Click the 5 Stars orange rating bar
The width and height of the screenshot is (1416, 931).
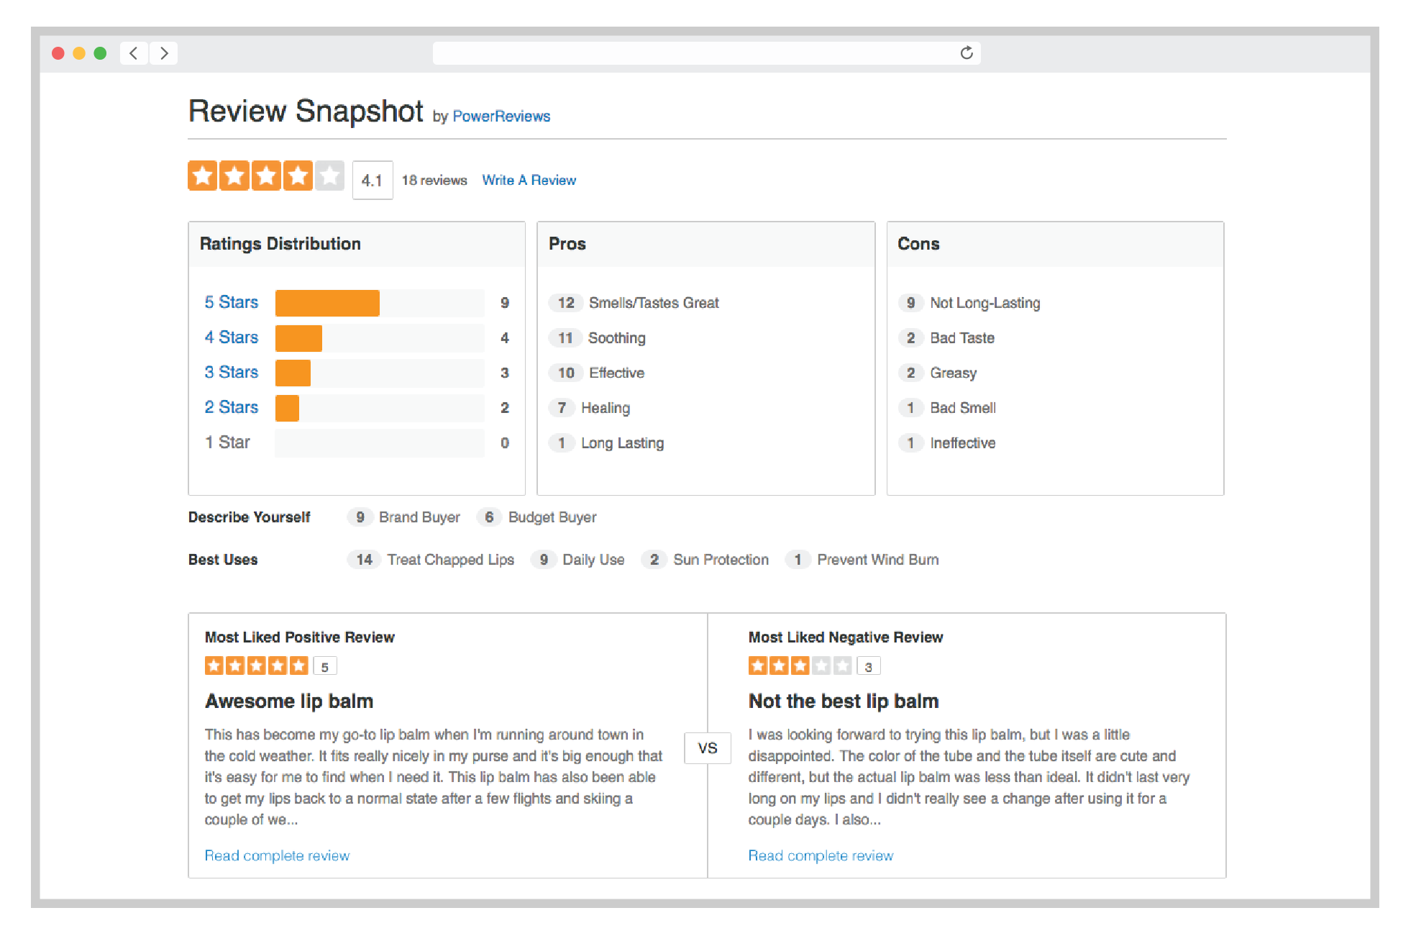coord(327,303)
